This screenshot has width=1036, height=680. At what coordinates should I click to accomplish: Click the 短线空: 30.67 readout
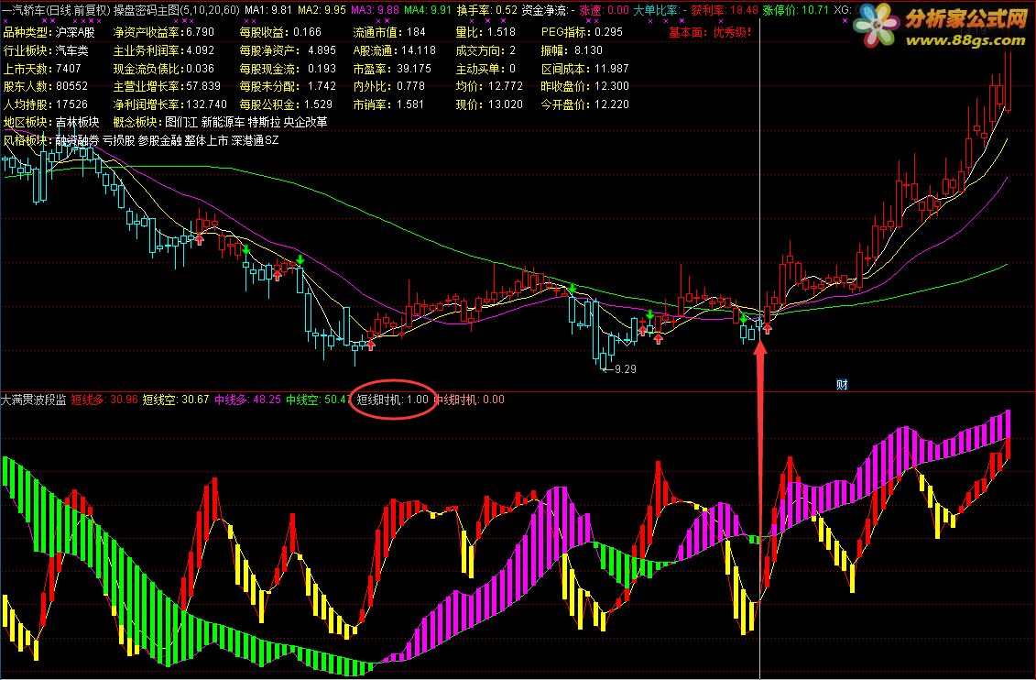pos(176,400)
